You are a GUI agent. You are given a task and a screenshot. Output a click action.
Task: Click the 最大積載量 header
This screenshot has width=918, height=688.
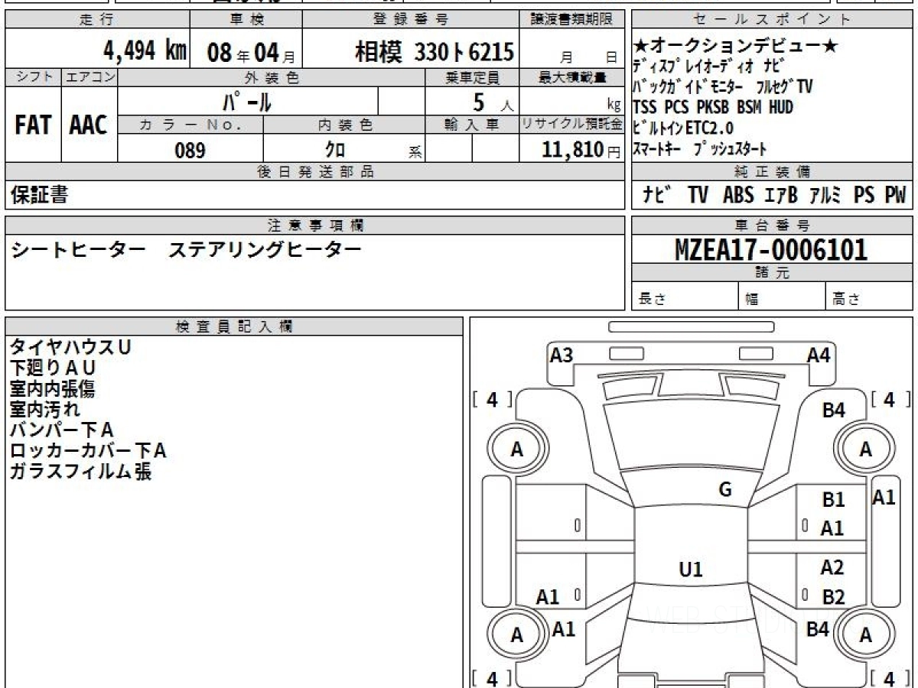point(572,77)
